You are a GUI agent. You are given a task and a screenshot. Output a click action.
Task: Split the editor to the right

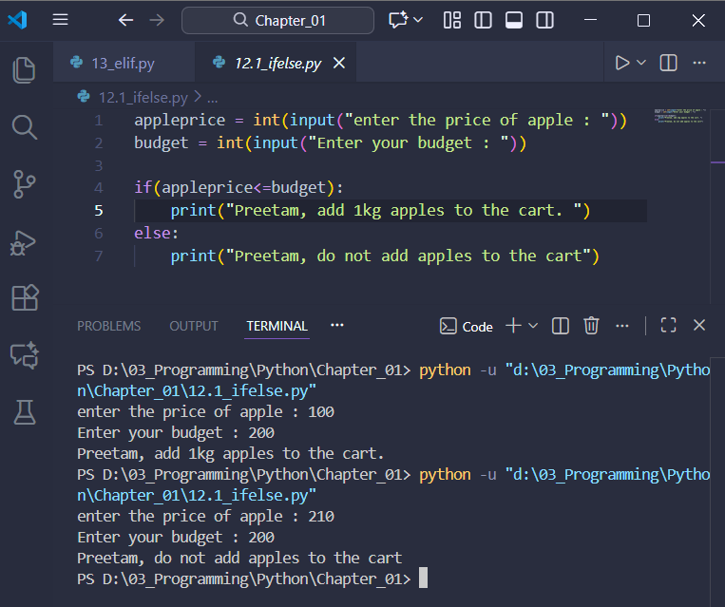tap(668, 63)
